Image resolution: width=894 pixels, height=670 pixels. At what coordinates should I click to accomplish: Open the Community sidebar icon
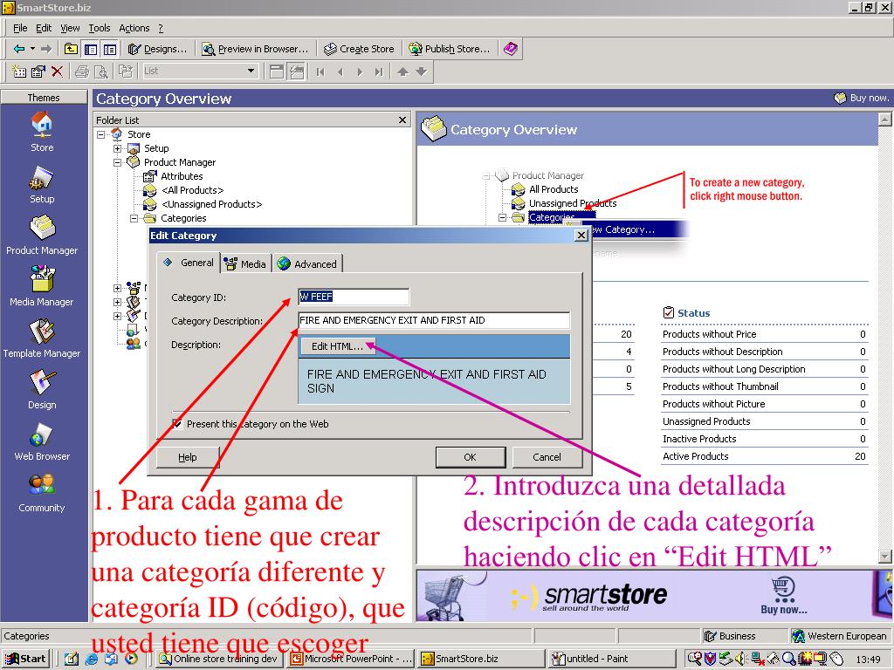42,492
